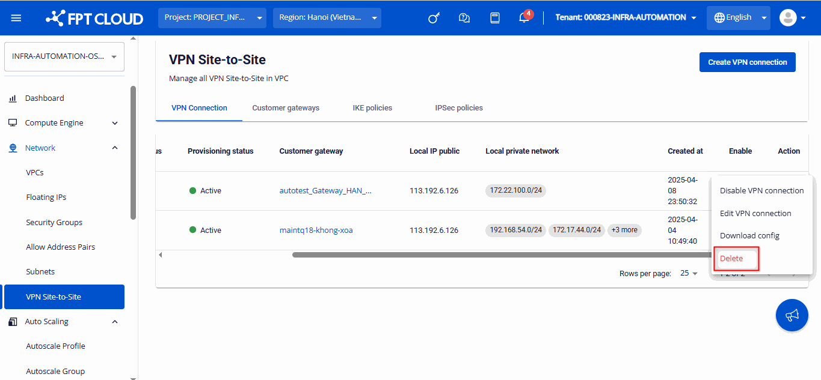Switch to the Customer gateways tab
Image resolution: width=821 pixels, height=380 pixels.
[x=286, y=108]
